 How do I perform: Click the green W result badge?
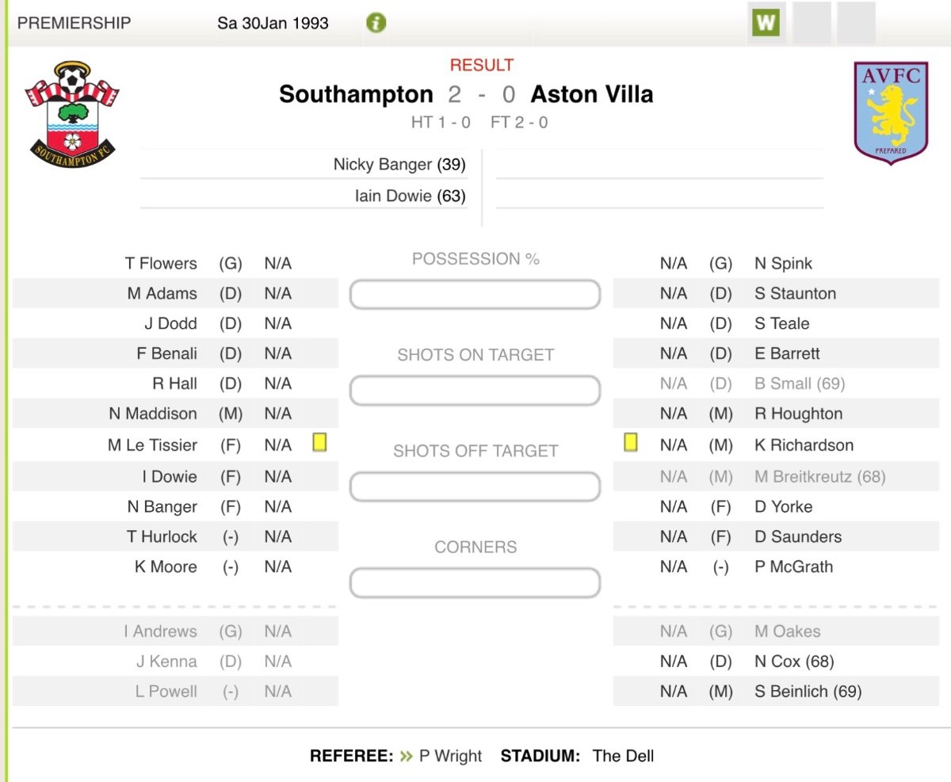[766, 23]
